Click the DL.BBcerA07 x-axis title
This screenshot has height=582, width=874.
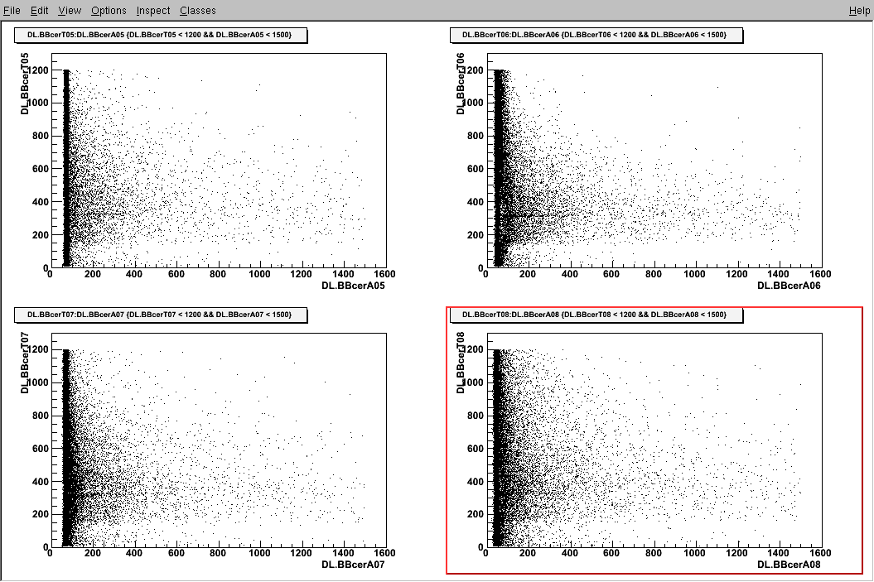click(353, 565)
